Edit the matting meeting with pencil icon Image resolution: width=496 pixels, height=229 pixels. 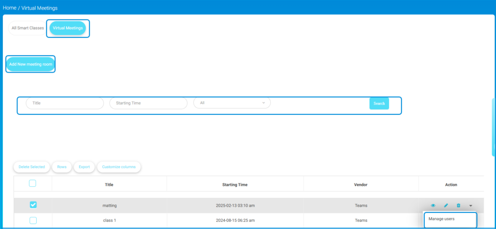click(446, 206)
